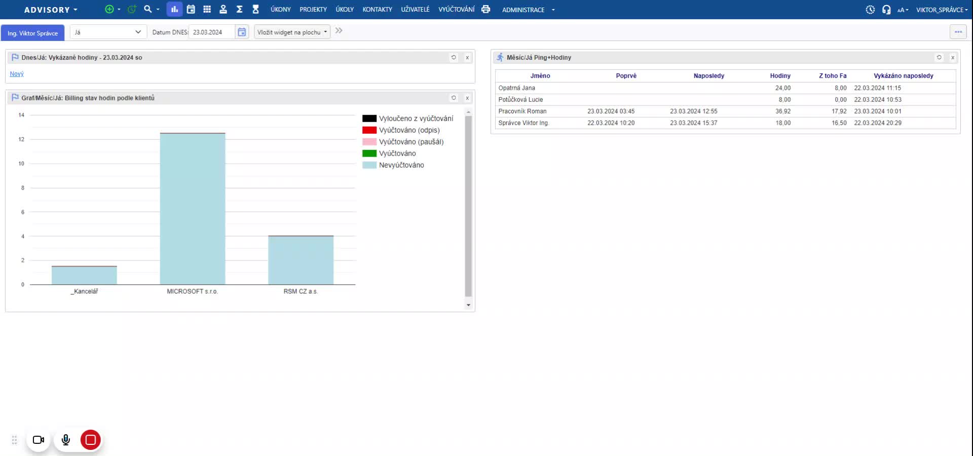Open the headset support icon

[886, 10]
